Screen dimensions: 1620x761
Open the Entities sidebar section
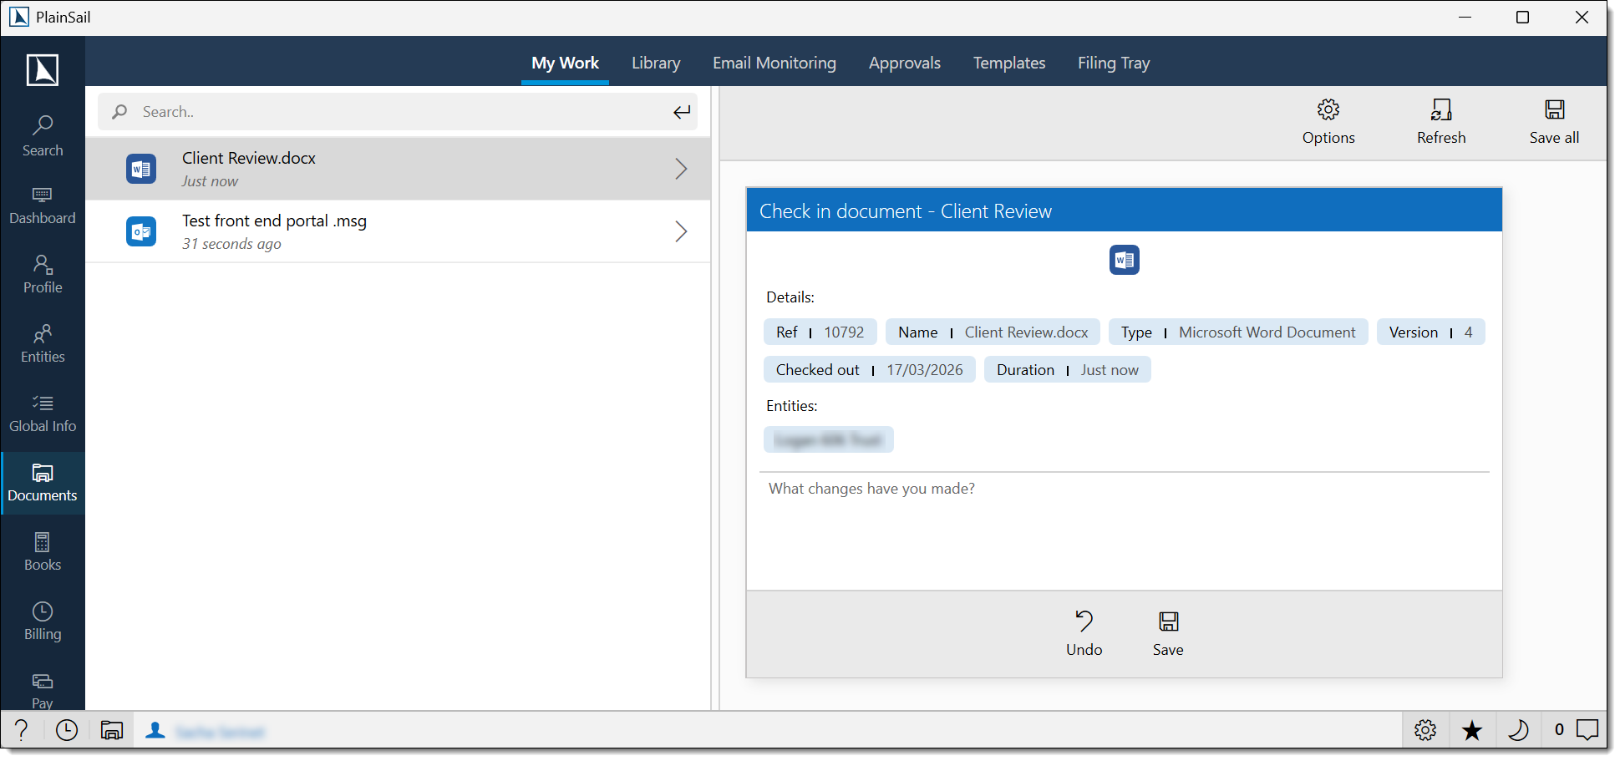[x=43, y=343]
